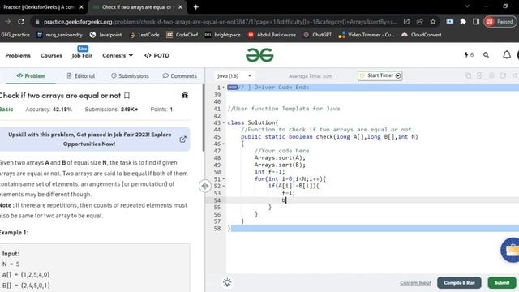The image size is (519, 292).
Task: Click the problem panel vertical scrollbar
Action: coord(204,118)
